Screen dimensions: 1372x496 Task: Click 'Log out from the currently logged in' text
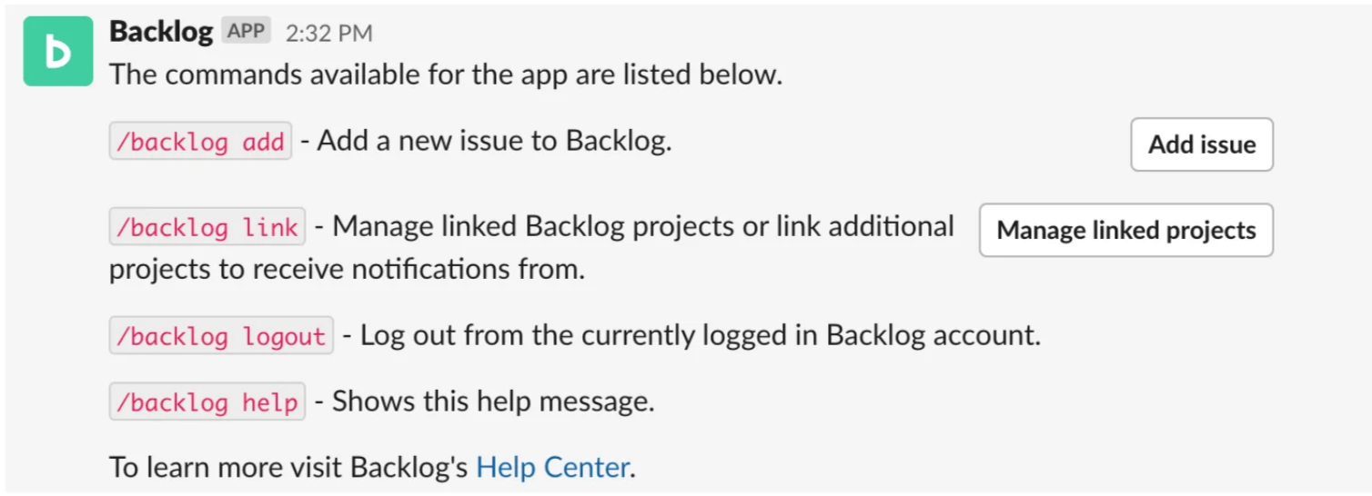591,335
